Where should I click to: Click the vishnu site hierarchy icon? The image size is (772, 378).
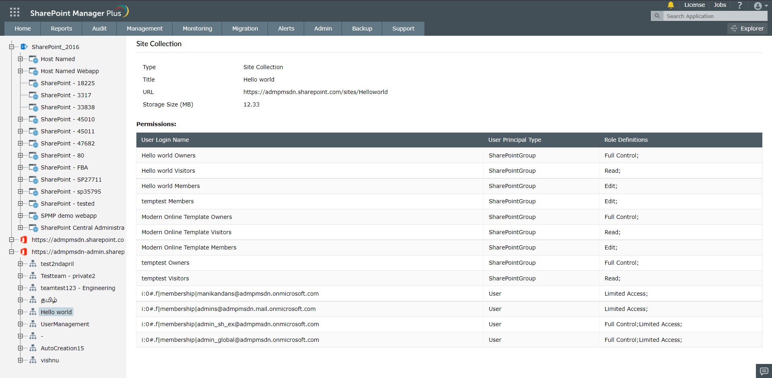point(33,360)
